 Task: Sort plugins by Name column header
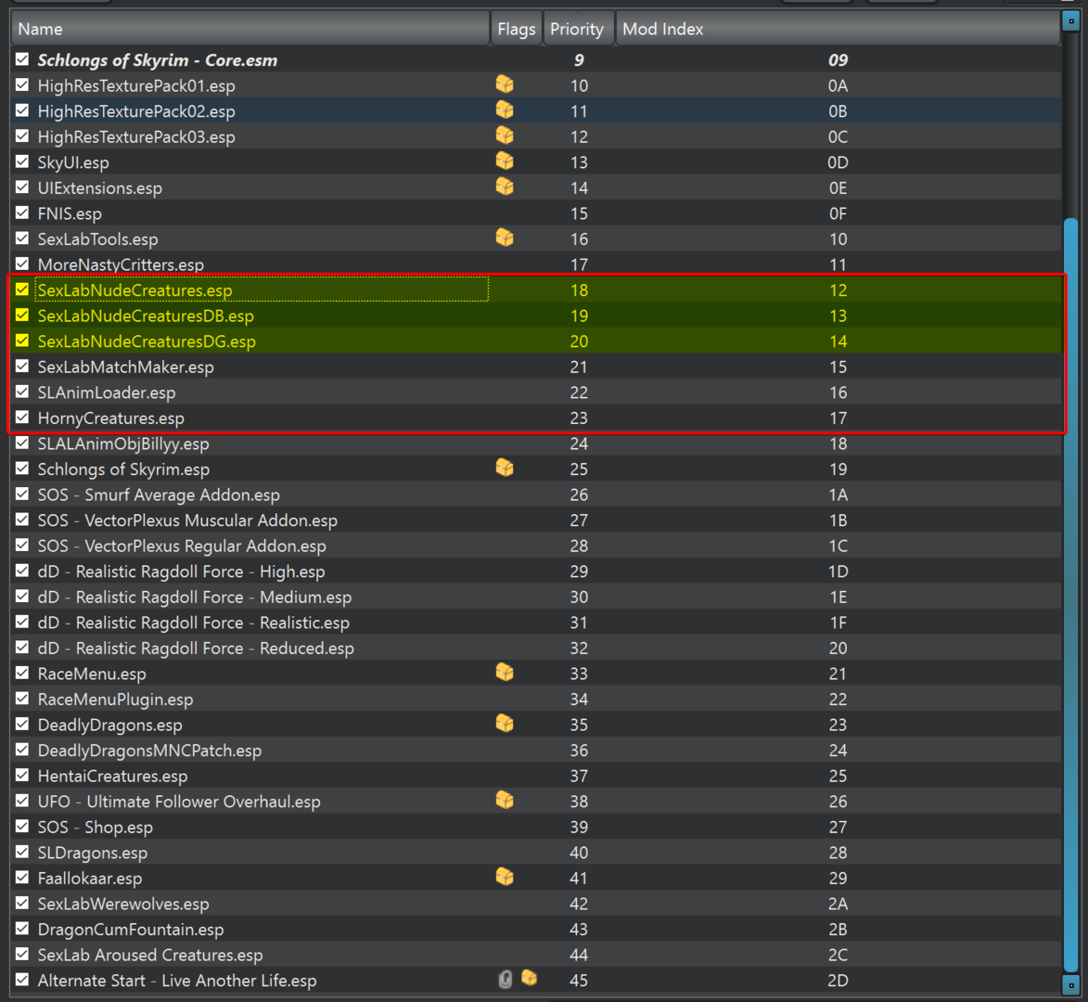(x=250, y=29)
